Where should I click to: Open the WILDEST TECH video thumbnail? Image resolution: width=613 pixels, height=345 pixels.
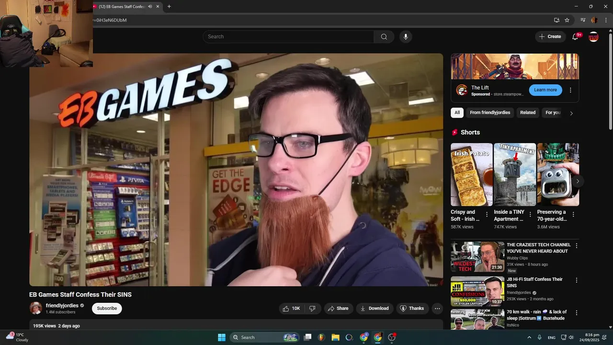click(x=477, y=257)
